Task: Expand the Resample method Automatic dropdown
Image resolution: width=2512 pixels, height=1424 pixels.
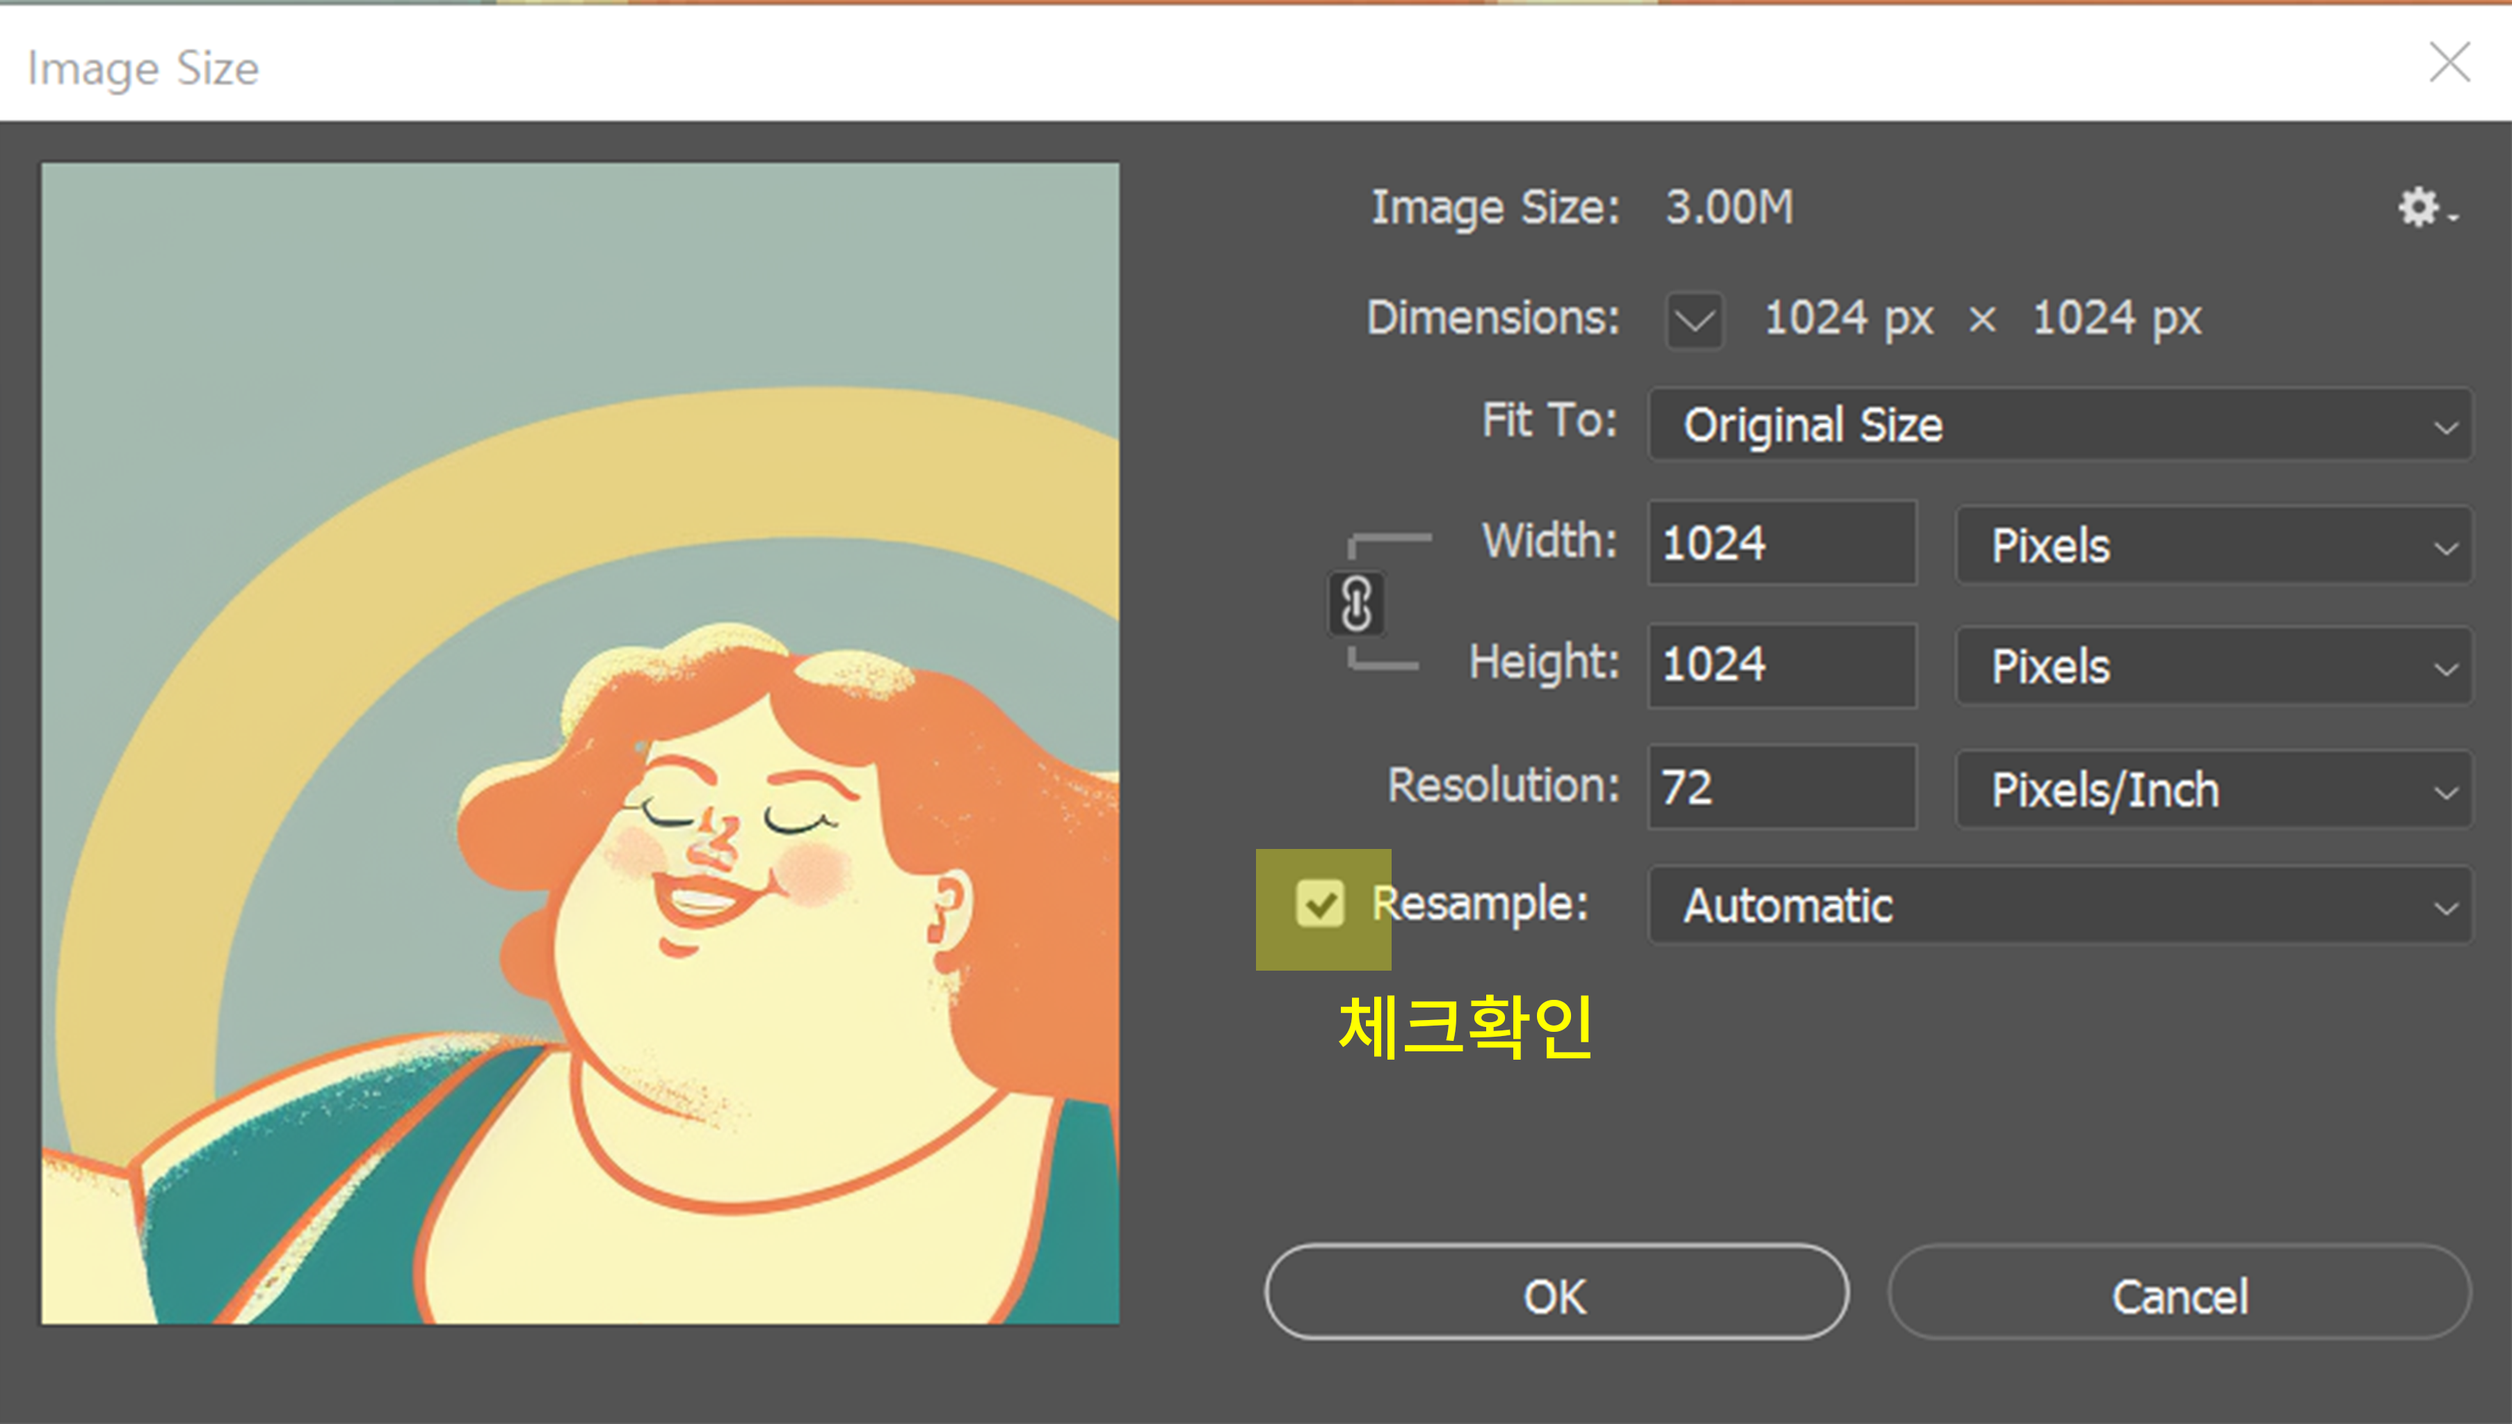Action: (2060, 906)
